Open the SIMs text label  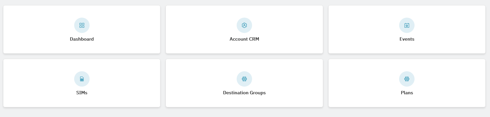pyautogui.click(x=82, y=93)
